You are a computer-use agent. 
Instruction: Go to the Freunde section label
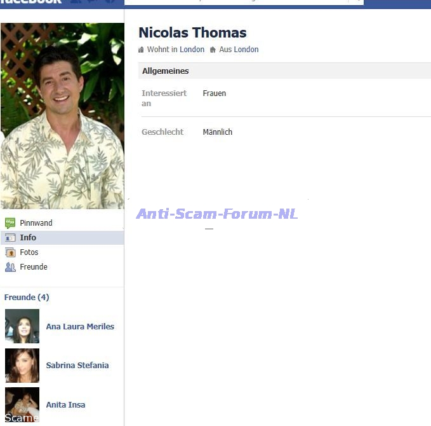34,267
